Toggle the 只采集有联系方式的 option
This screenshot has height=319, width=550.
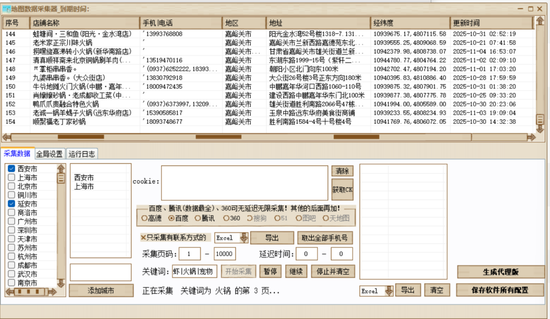(143, 238)
